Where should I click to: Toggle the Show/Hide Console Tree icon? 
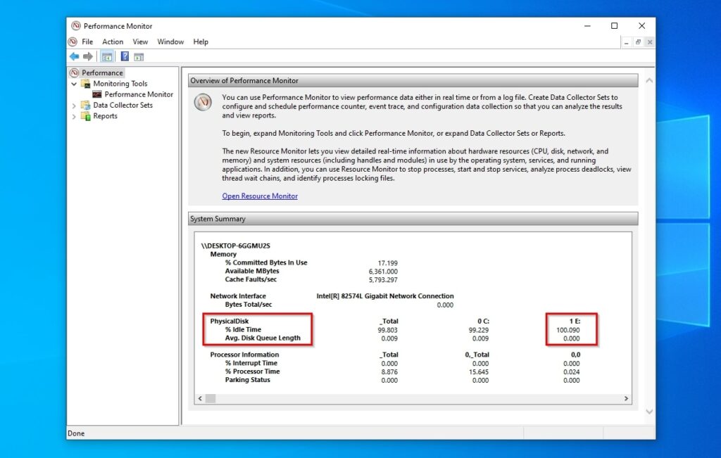(x=107, y=56)
